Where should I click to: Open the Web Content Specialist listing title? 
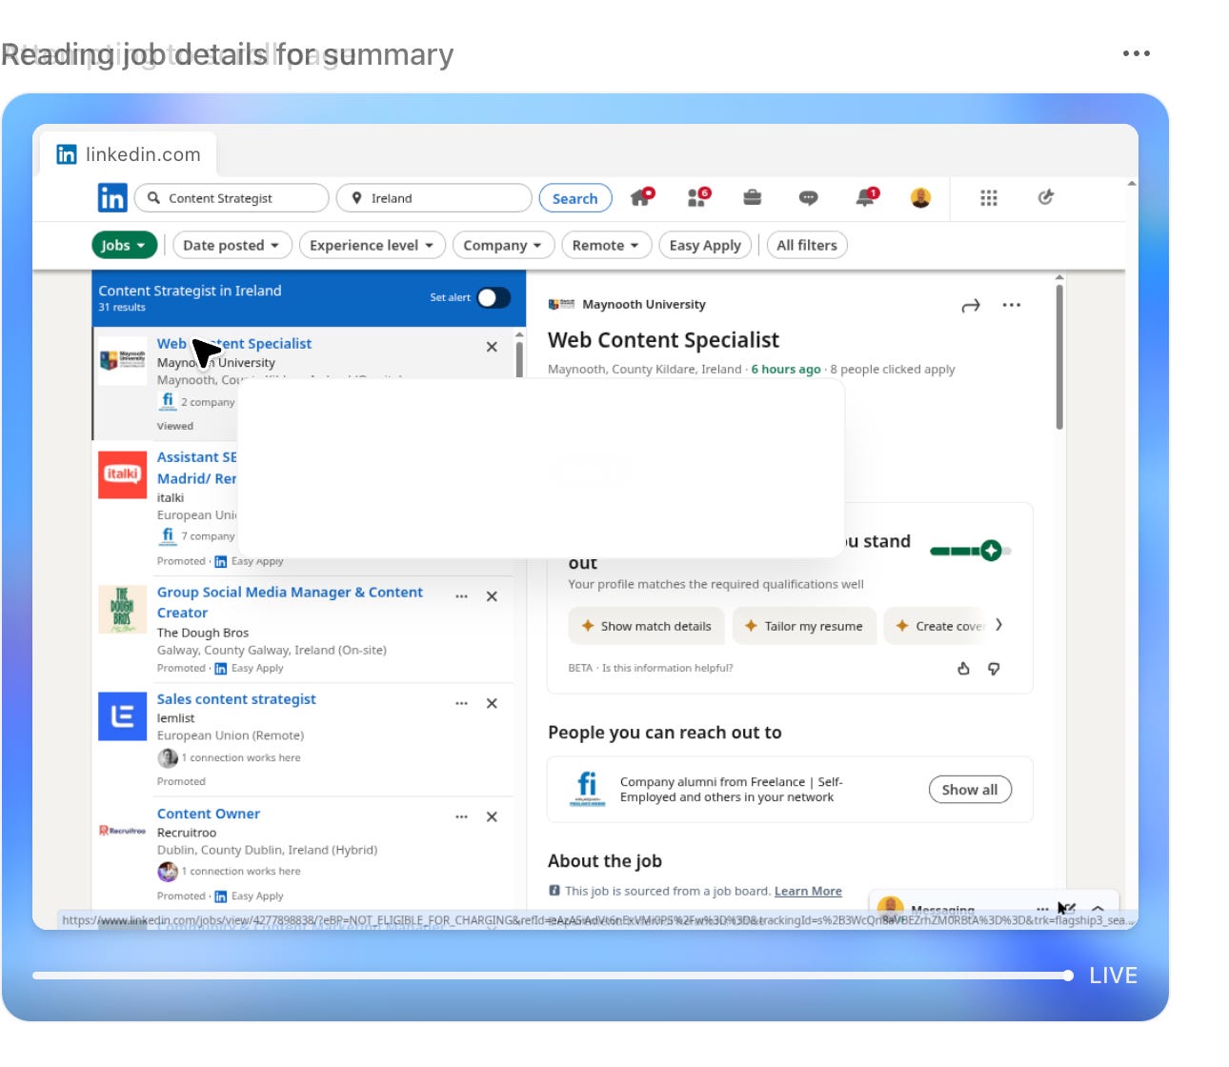pos(234,343)
